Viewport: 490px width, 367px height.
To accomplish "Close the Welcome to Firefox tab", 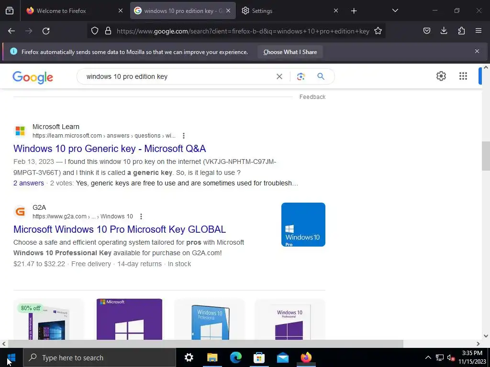I will (x=121, y=11).
